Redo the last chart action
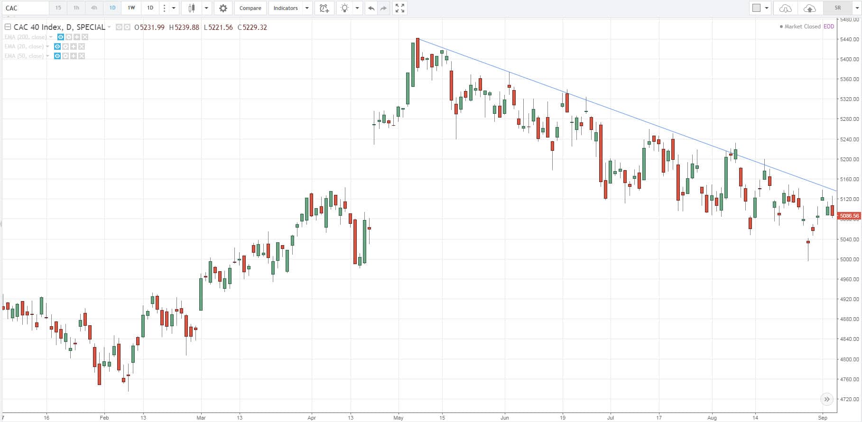Screen dimensions: 862x422 (x=383, y=8)
